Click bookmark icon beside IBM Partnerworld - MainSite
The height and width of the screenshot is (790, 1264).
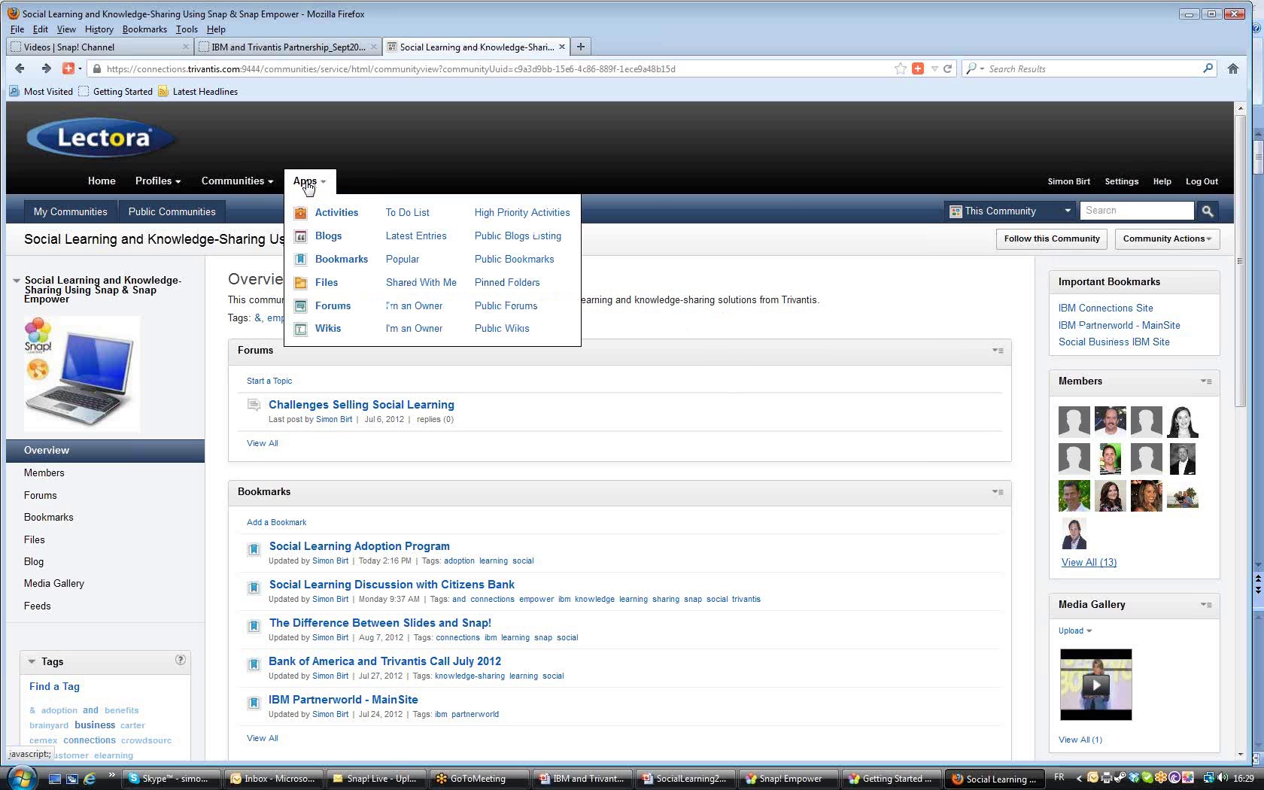[254, 703]
